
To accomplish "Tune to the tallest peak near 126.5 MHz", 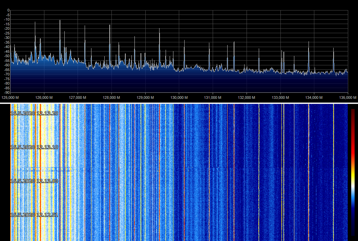I will [60, 21].
